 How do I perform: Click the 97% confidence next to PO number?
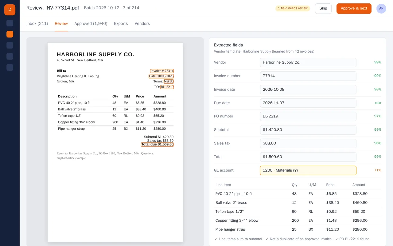tap(377, 116)
